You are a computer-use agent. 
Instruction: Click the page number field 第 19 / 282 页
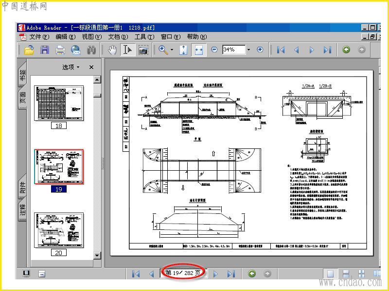[183, 273]
